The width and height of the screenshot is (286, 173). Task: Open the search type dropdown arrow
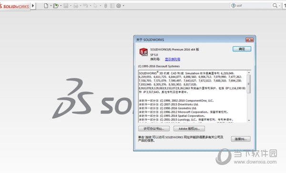(279, 6)
